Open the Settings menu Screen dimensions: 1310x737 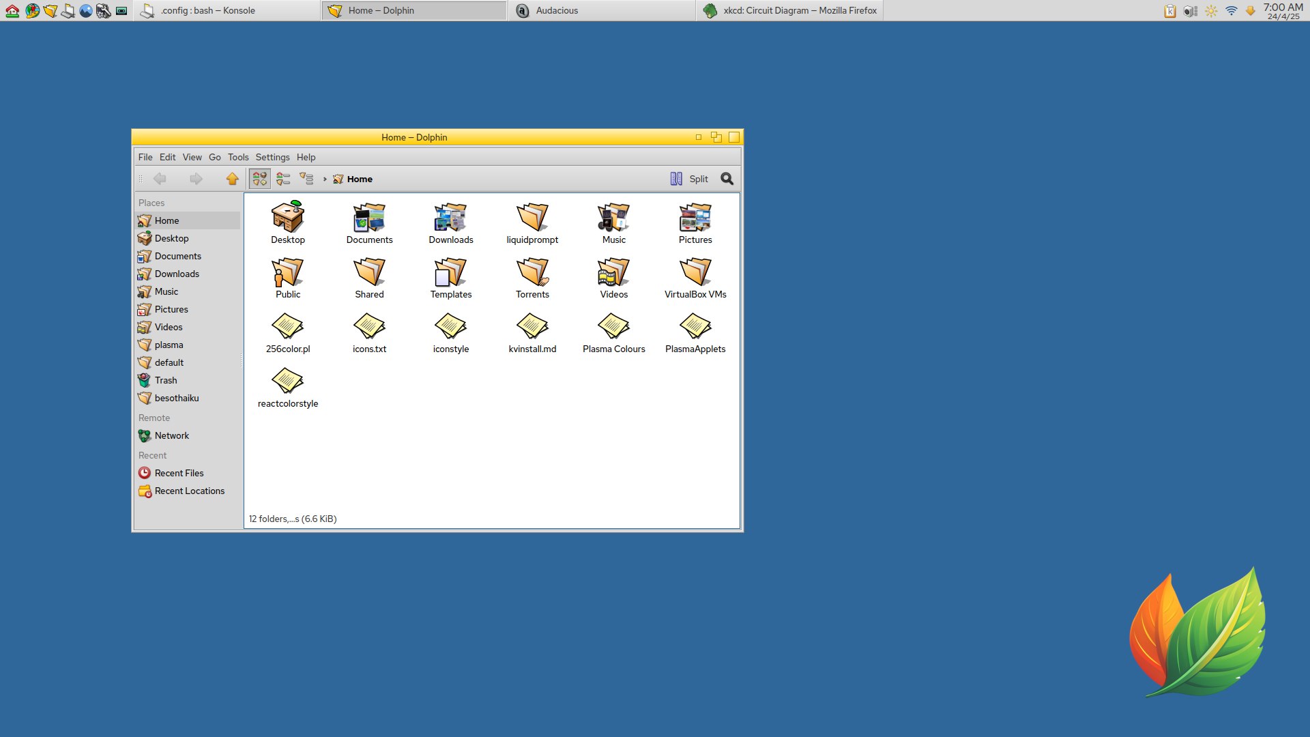coord(273,157)
